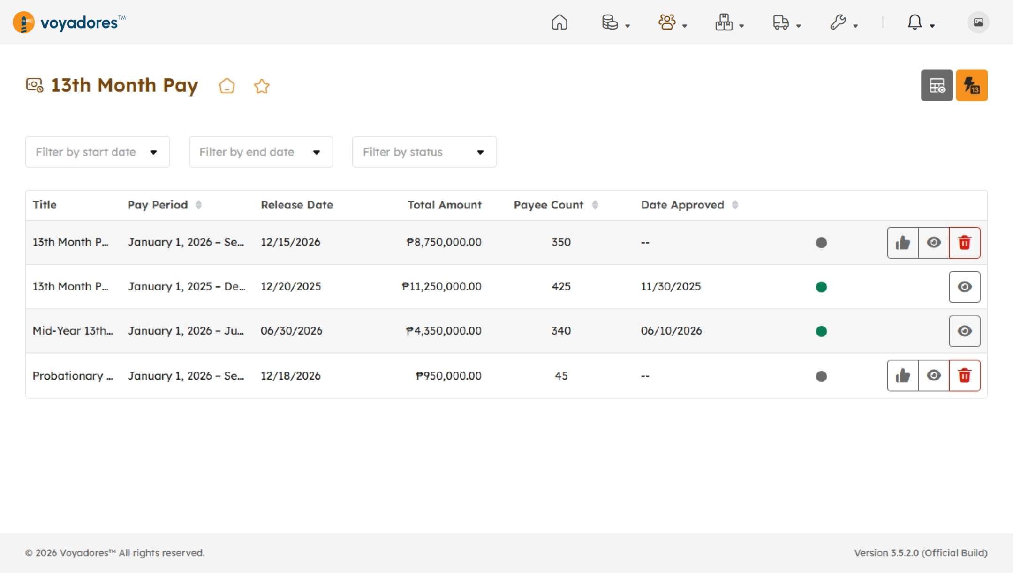Viewport: 1013px width, 573px height.
Task: Click the ₱4,350,000.00 total amount
Action: (x=444, y=331)
